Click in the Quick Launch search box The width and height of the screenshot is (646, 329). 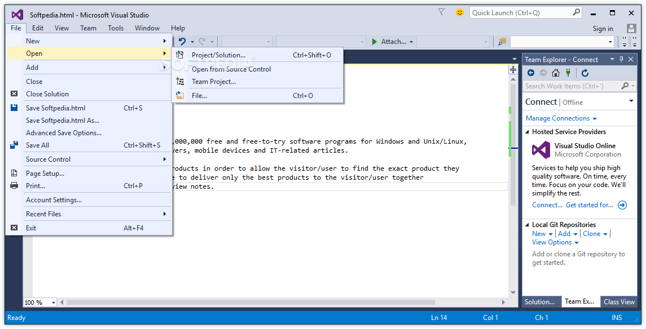[520, 12]
